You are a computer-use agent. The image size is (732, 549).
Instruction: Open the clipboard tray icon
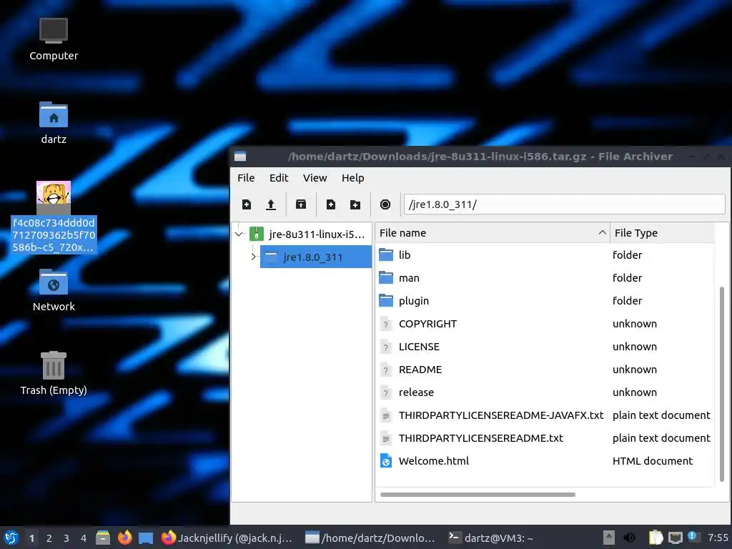(x=656, y=538)
